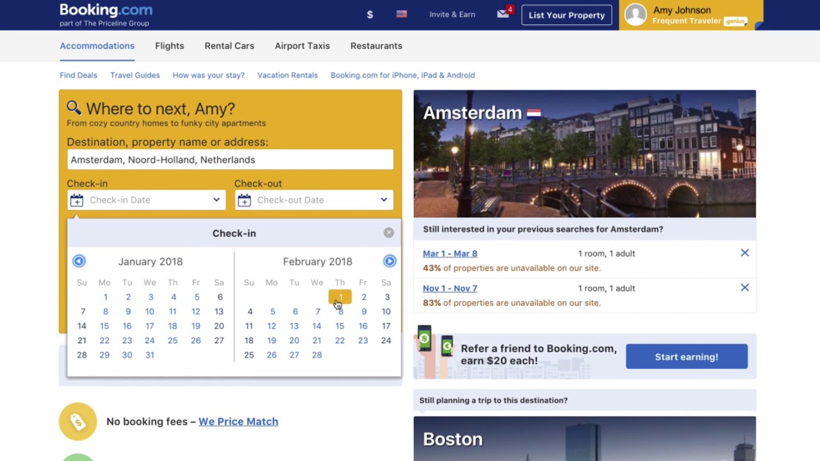Open the Airport Taxis tab

tap(302, 45)
